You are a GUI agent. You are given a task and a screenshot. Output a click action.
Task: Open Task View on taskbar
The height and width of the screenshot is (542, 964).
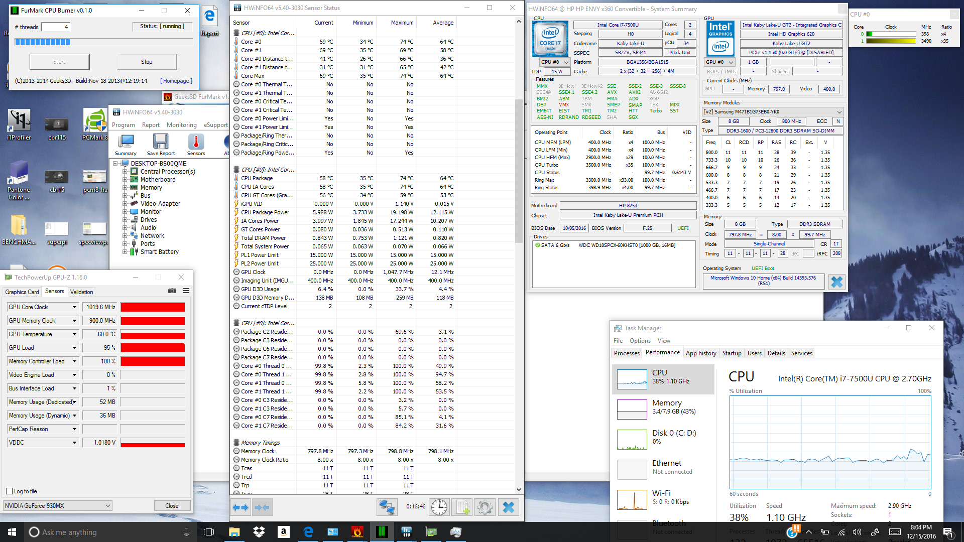209,532
